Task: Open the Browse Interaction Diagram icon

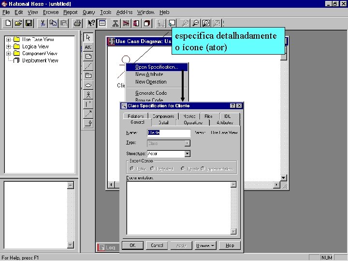Action: 126,23
